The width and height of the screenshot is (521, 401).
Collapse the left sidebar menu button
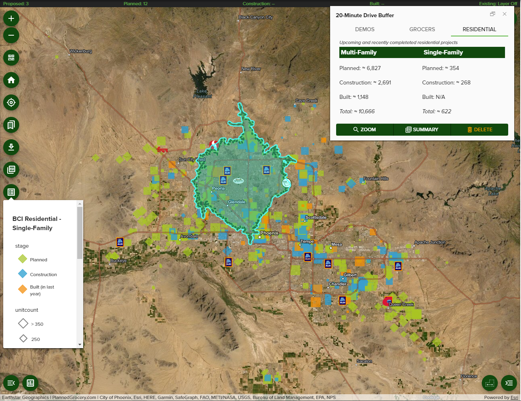(11, 383)
